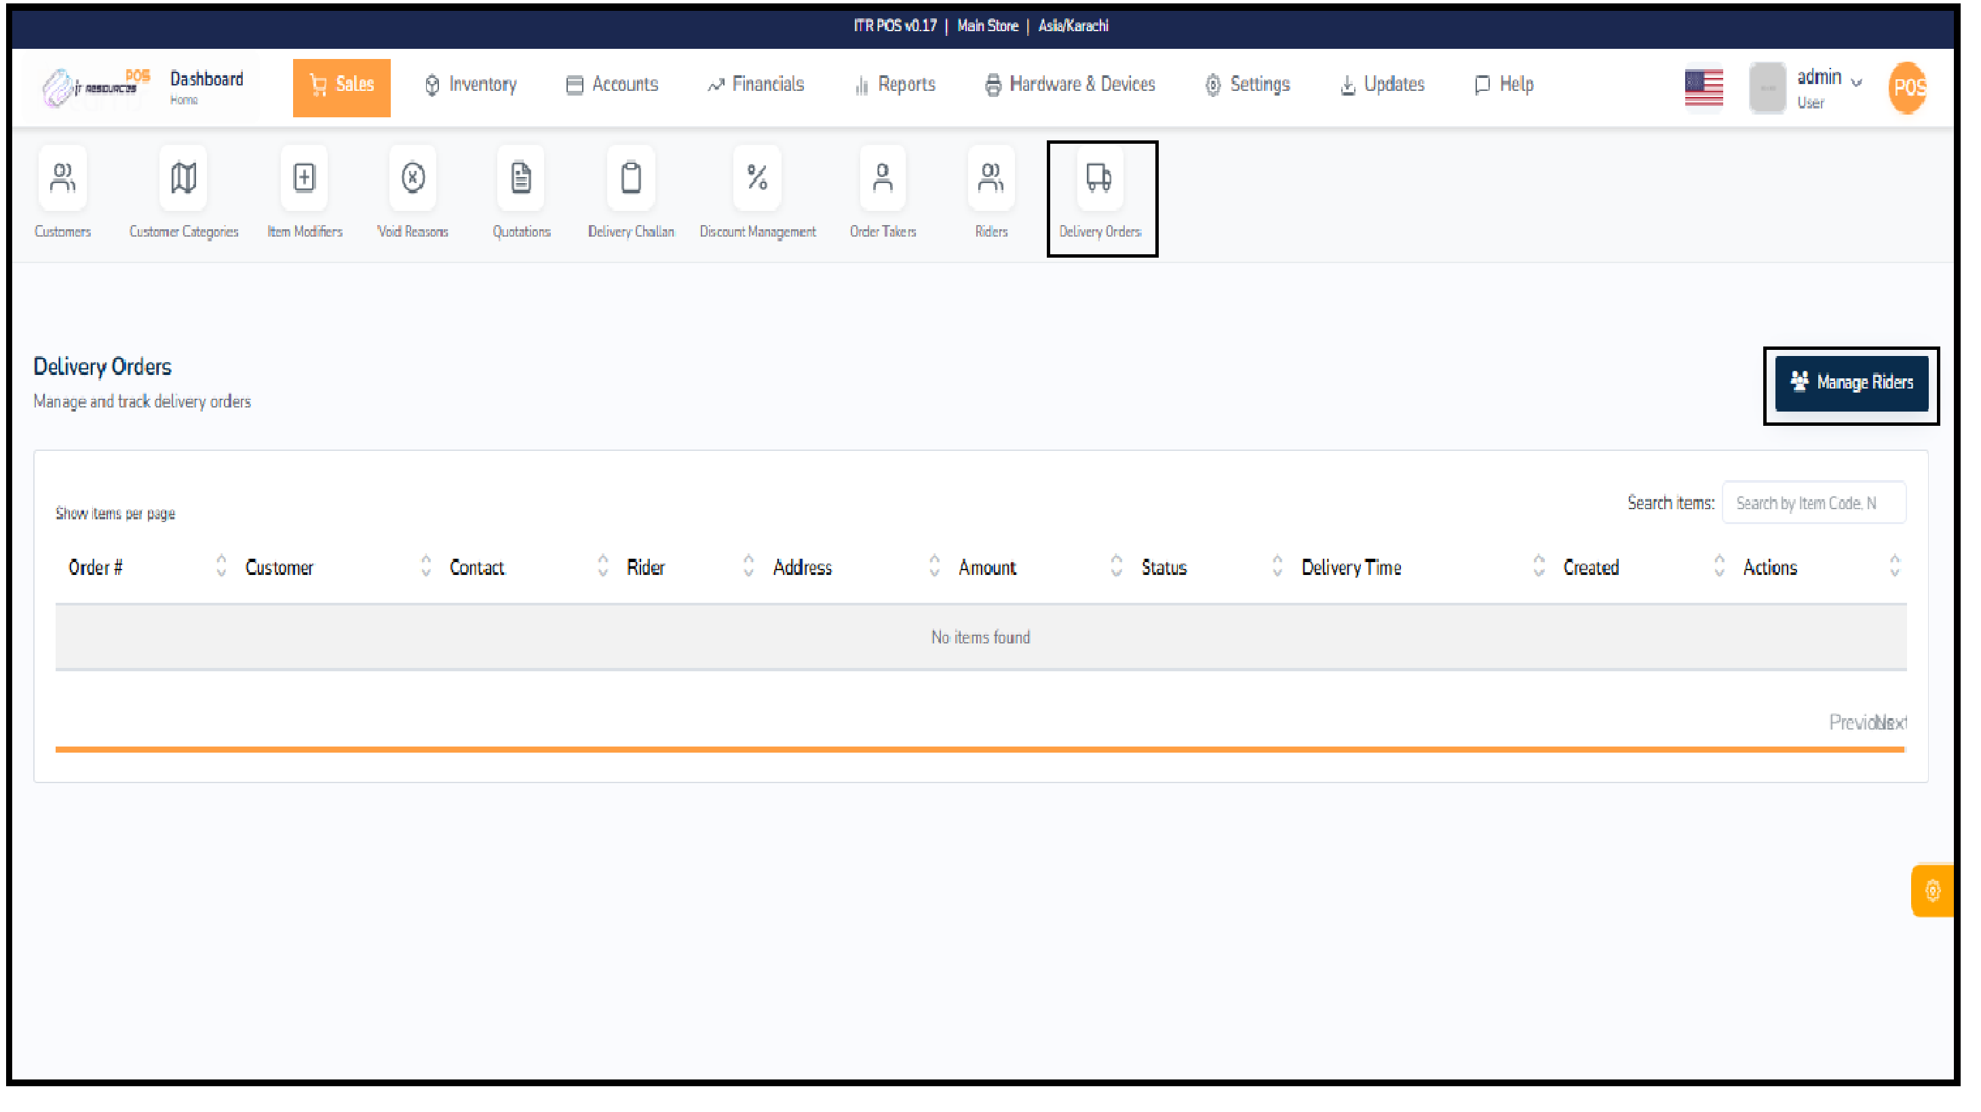This screenshot has height=1112, width=1981.
Task: Open the Customers icon
Action: click(x=62, y=192)
